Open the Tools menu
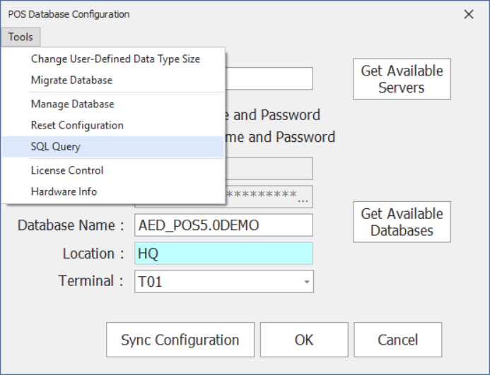 pyautogui.click(x=21, y=37)
